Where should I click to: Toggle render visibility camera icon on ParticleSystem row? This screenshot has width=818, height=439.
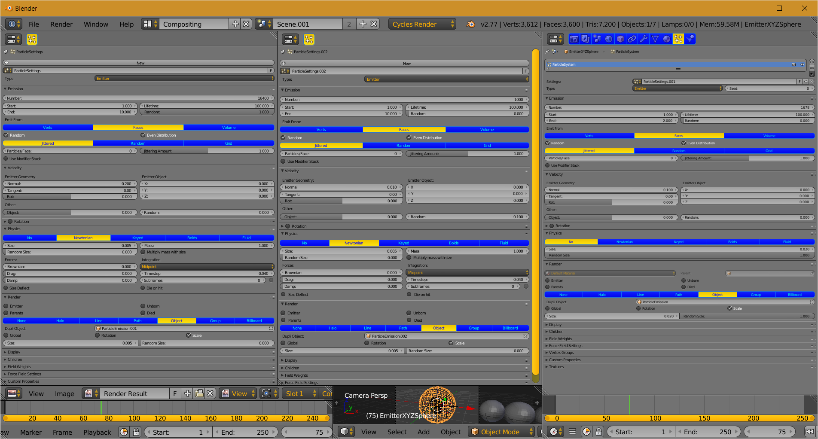(x=794, y=64)
